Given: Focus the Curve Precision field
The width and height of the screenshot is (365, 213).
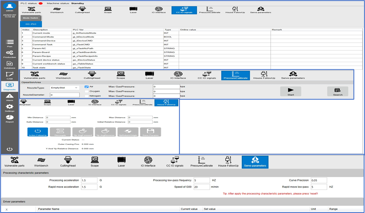Looking at the screenshot, I should pyautogui.click(x=319, y=180).
